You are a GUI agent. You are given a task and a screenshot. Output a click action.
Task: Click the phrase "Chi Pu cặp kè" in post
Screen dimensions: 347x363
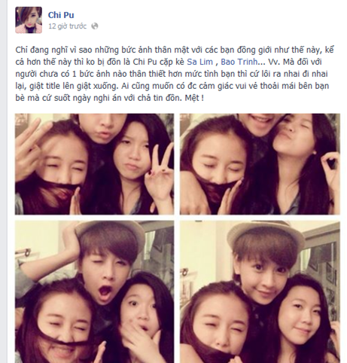click(x=159, y=62)
